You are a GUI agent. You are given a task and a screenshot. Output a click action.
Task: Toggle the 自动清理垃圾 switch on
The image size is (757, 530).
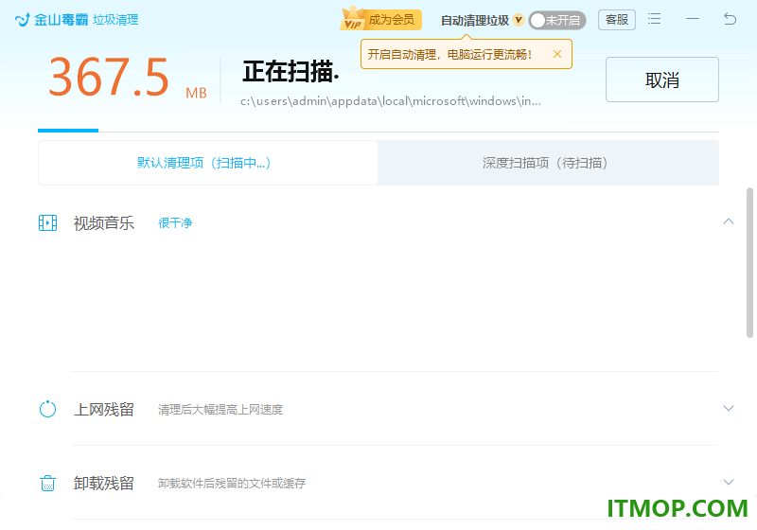point(557,20)
